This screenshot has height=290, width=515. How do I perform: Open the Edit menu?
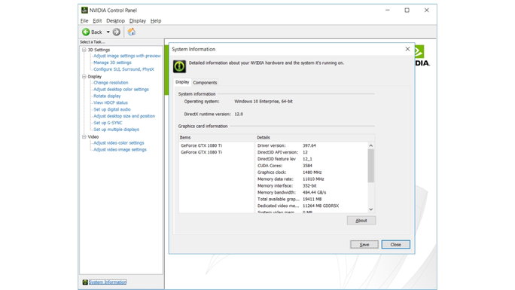click(97, 20)
